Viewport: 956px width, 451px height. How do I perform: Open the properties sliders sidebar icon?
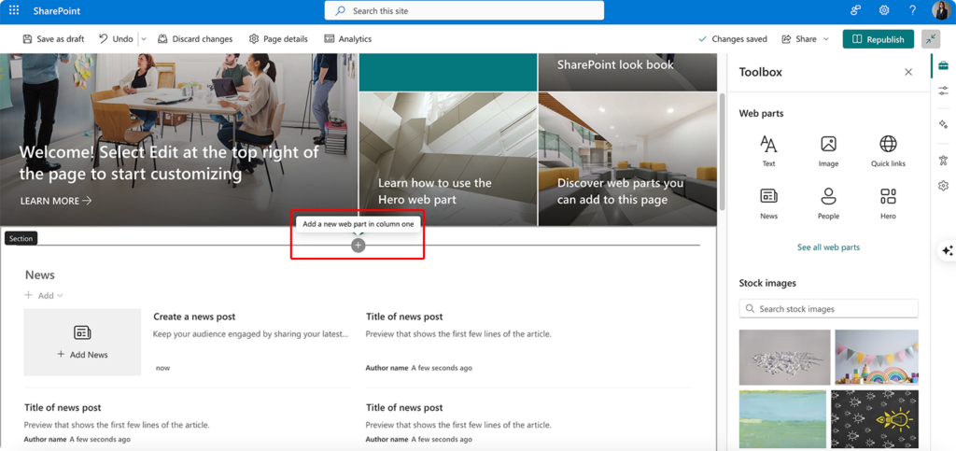[x=943, y=91]
